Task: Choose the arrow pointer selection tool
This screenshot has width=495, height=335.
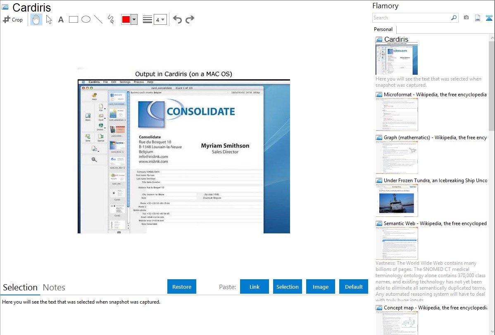Action: (49, 19)
